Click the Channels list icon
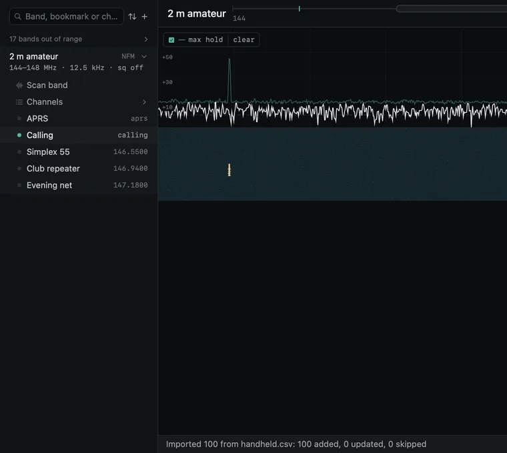The height and width of the screenshot is (453, 507). tap(19, 102)
